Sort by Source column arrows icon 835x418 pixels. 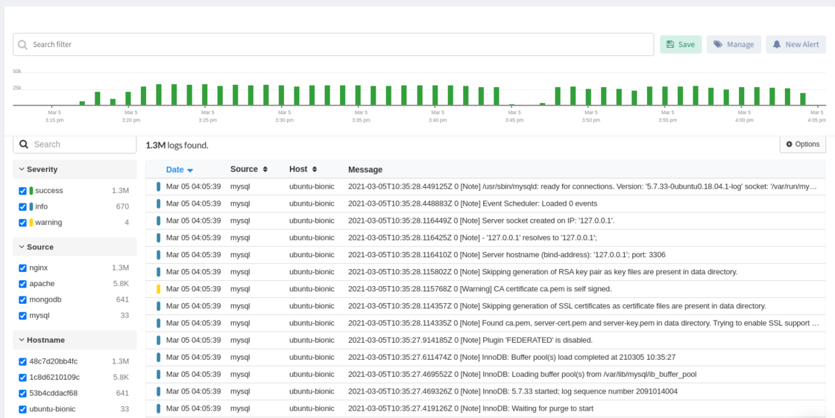coord(265,170)
